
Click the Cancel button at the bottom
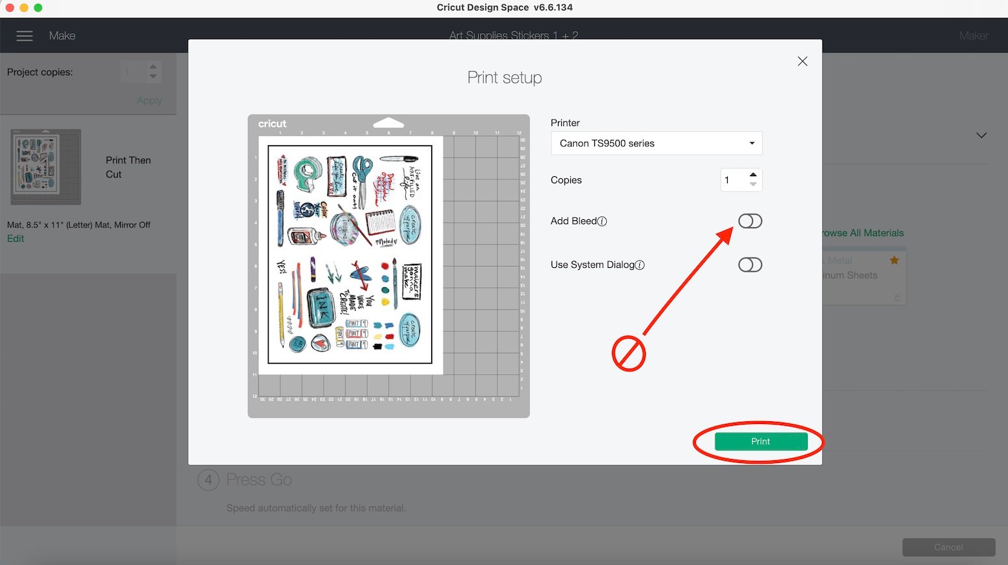coord(949,547)
